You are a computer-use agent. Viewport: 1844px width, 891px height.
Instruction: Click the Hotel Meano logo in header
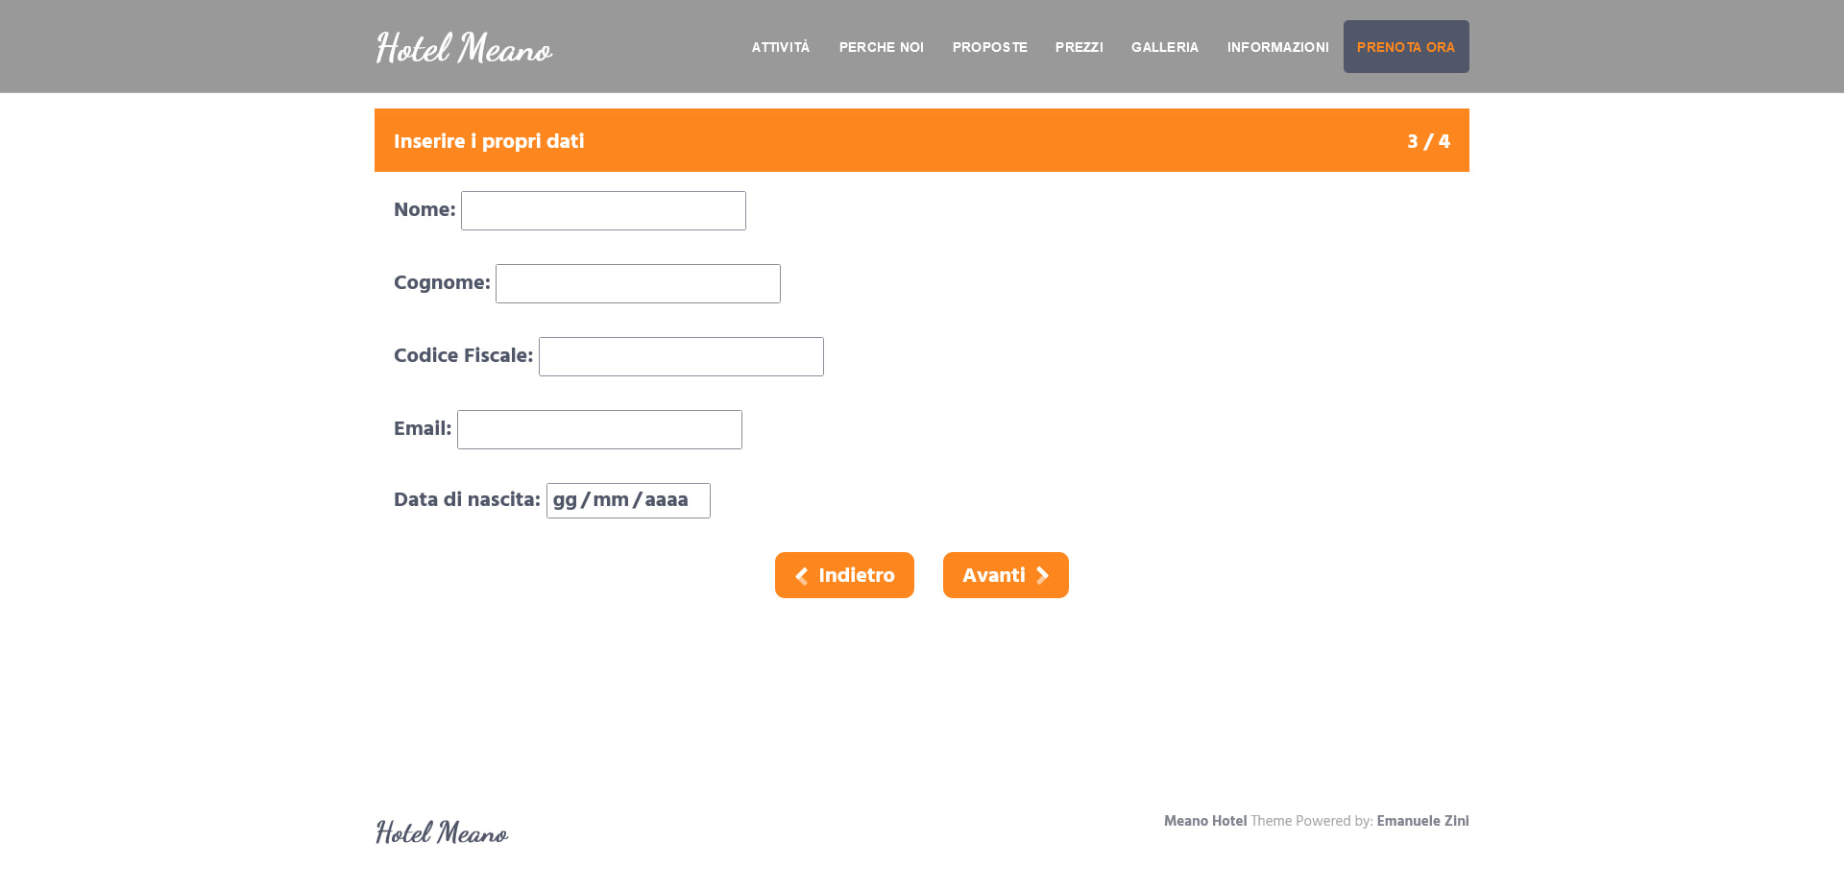[x=464, y=47]
